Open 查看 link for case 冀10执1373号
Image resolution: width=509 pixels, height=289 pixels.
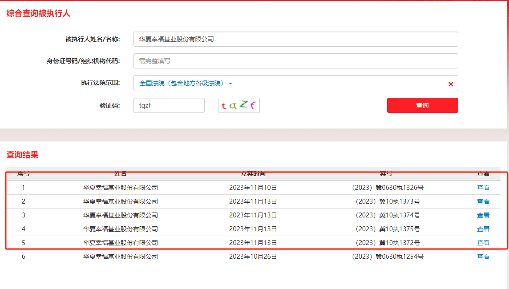pos(483,201)
